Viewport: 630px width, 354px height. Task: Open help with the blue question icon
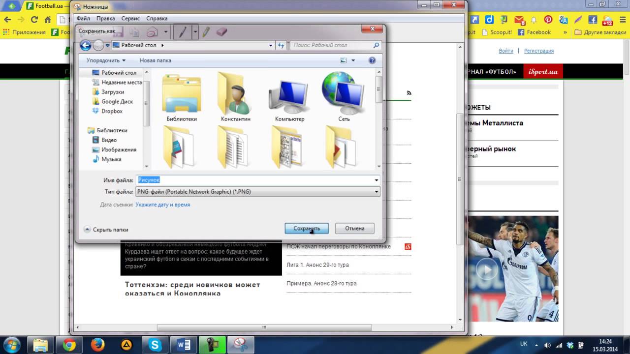[x=372, y=60]
